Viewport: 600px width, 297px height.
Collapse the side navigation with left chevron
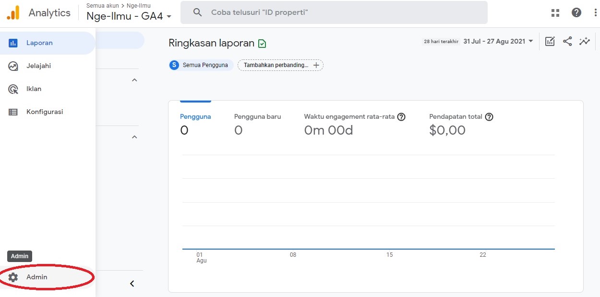point(132,284)
